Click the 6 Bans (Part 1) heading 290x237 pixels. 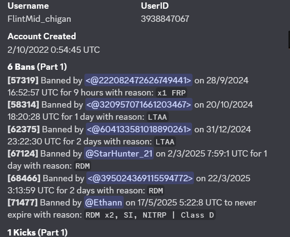click(x=37, y=67)
